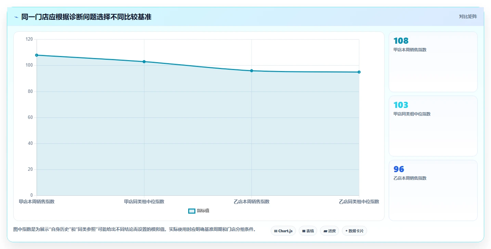
Task: Click the y-axis tick label 60
Action: tap(30, 117)
